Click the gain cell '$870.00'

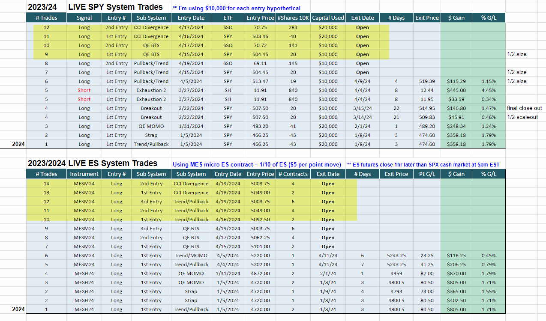tap(456, 273)
